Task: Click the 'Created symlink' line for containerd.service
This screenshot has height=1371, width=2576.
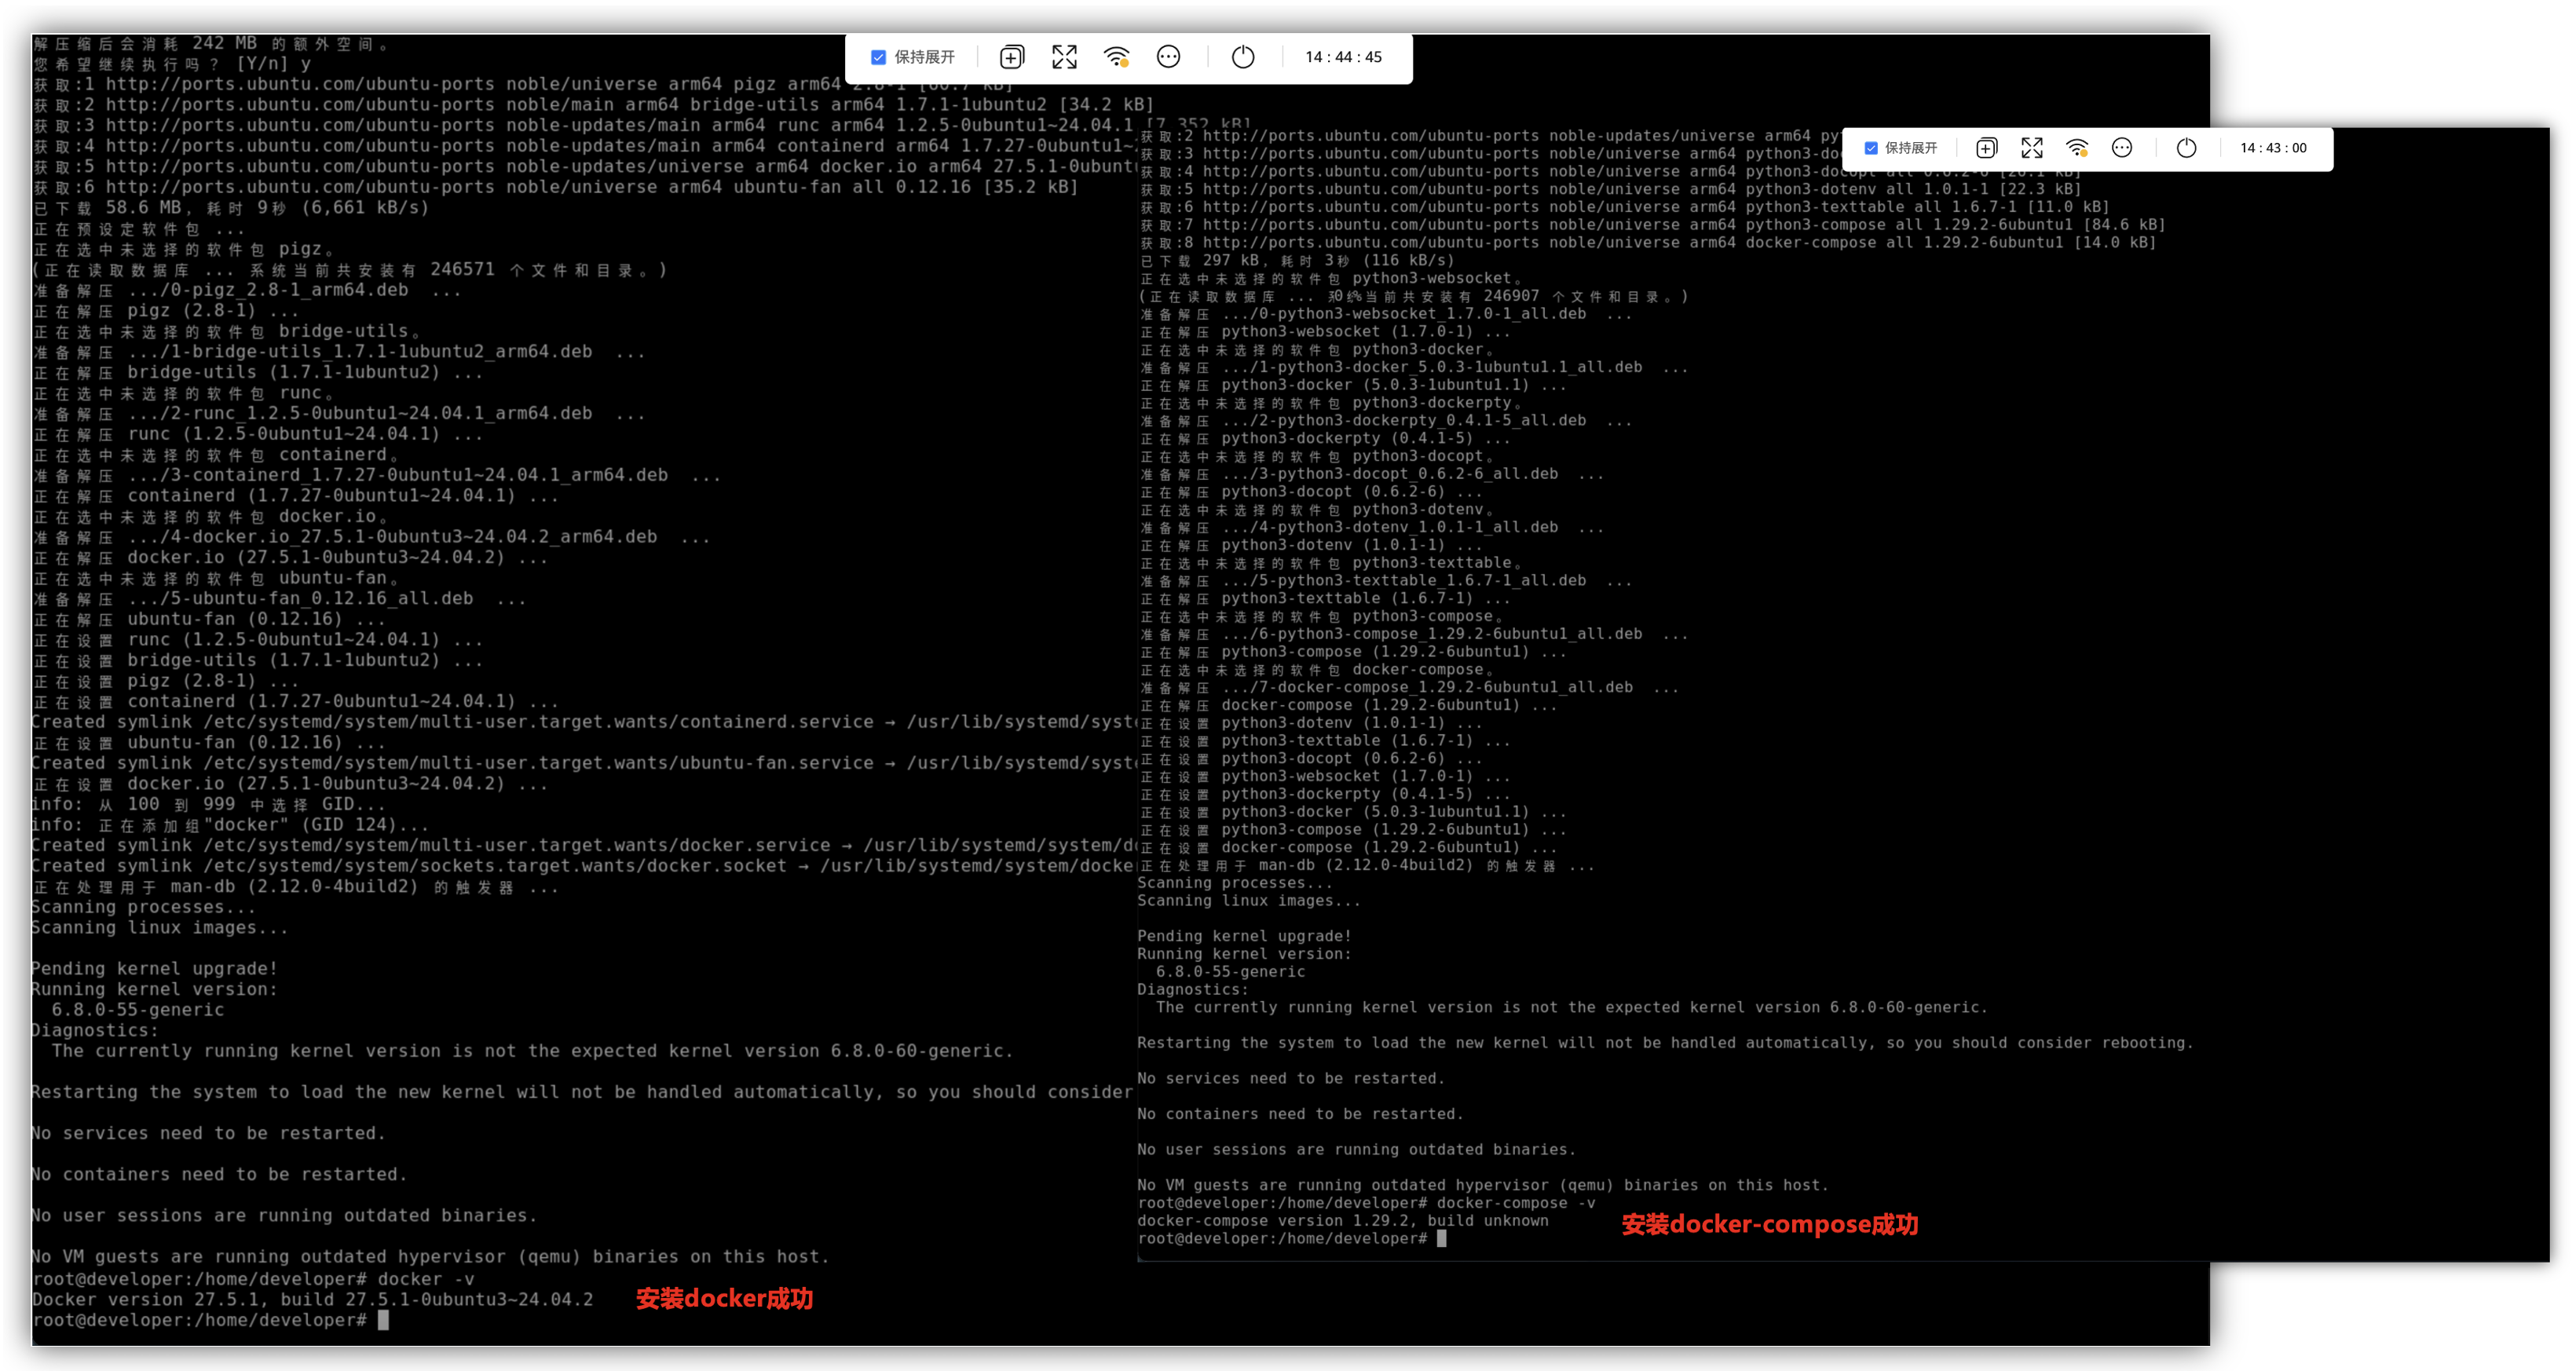Action: click(584, 722)
